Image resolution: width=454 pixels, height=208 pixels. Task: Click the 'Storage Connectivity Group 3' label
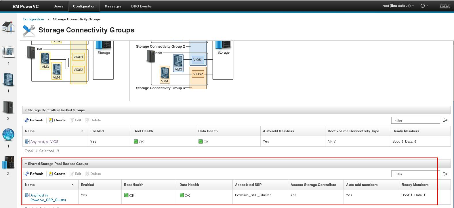point(161,88)
